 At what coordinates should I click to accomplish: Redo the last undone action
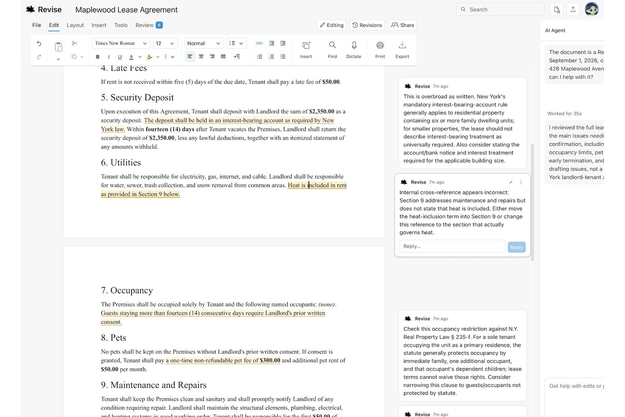coord(39,57)
